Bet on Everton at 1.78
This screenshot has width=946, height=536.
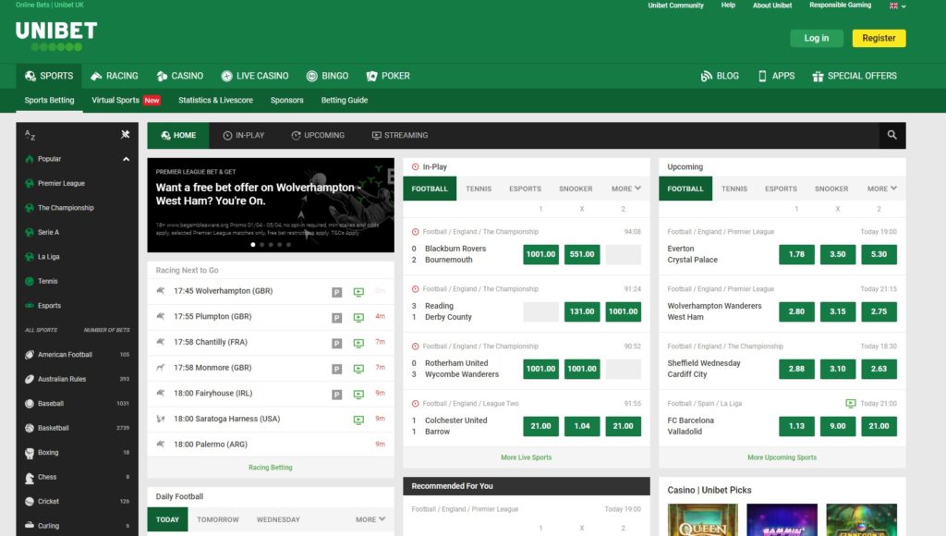(796, 254)
